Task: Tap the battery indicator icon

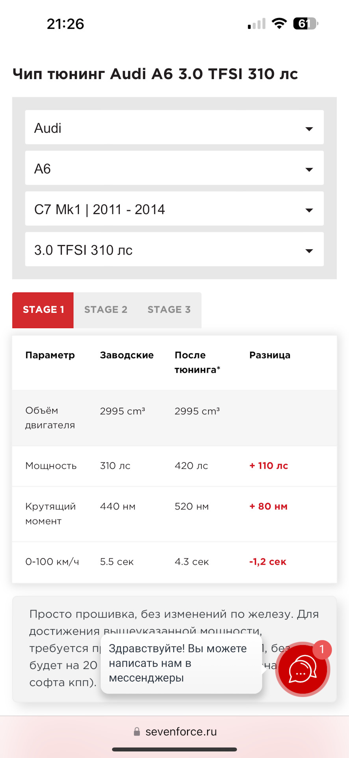Action: tap(305, 24)
